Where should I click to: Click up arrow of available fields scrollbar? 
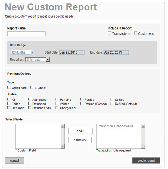(x=63, y=126)
